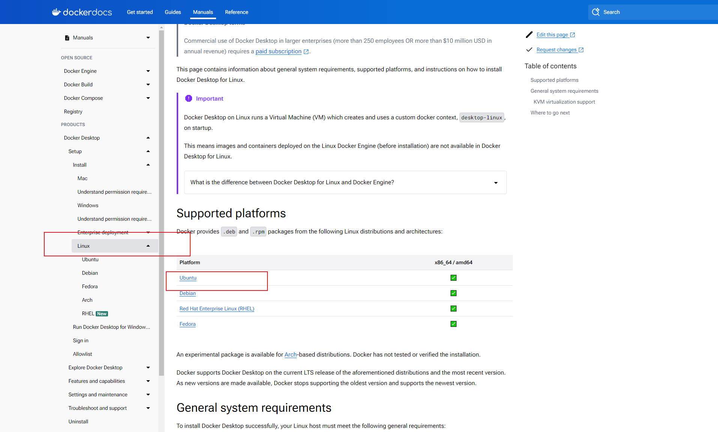Open the Get started nav tab
This screenshot has width=718, height=432.
coord(140,12)
